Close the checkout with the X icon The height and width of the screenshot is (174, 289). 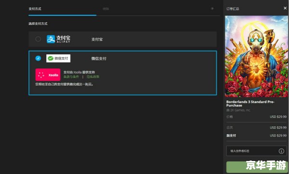point(285,8)
